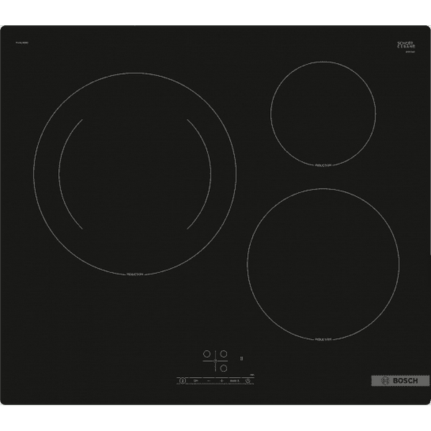Click the inner ring of the large left zone
The height and width of the screenshot is (431, 431).
135,173
